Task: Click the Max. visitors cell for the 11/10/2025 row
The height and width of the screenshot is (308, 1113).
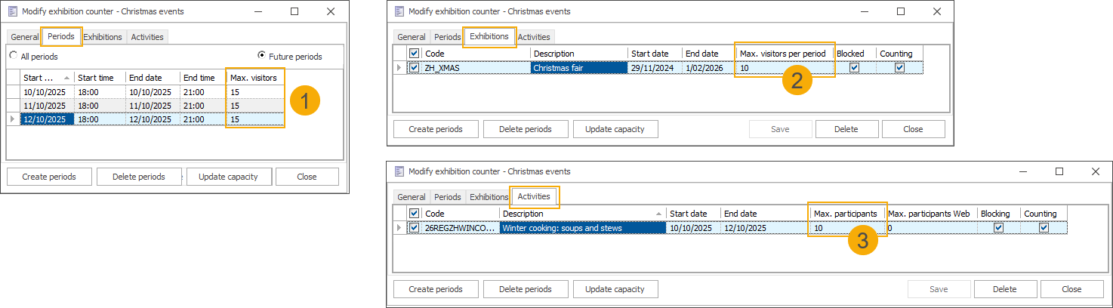Action: pos(254,105)
